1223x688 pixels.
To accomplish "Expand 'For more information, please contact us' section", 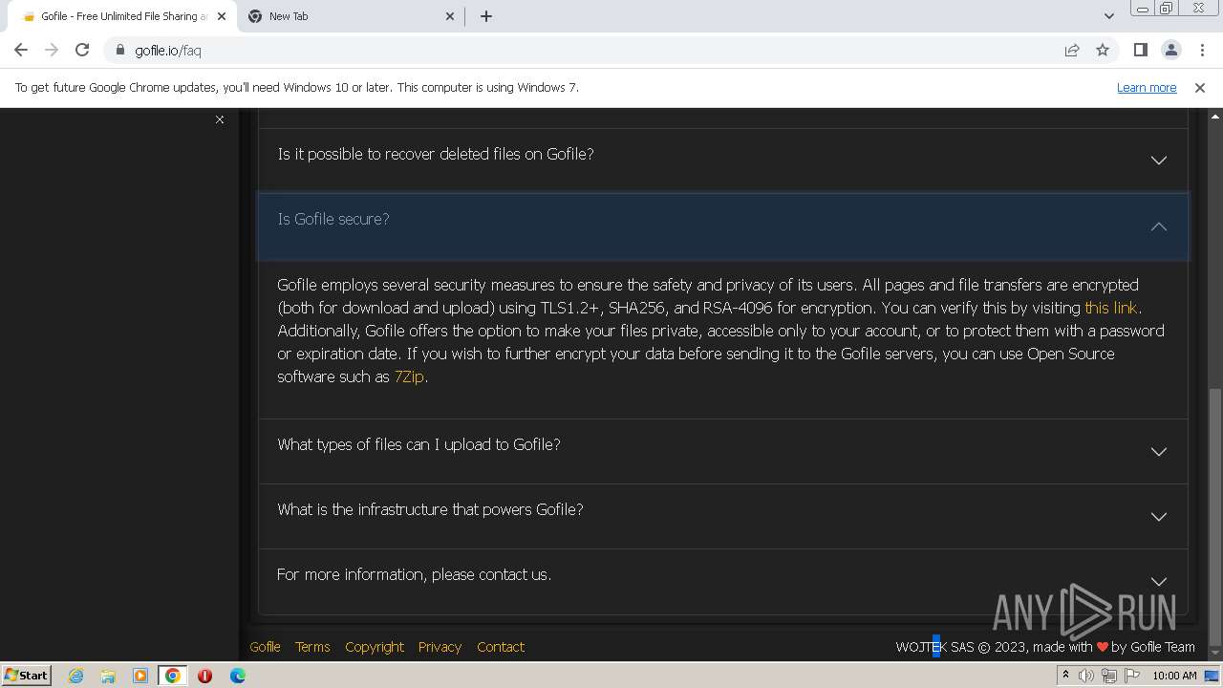I will [723, 581].
